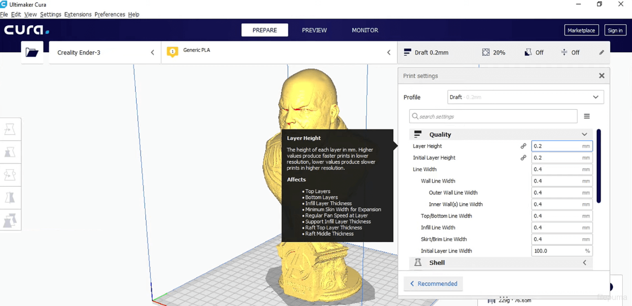Close the Print settings panel
The width and height of the screenshot is (632, 306).
pos(601,76)
